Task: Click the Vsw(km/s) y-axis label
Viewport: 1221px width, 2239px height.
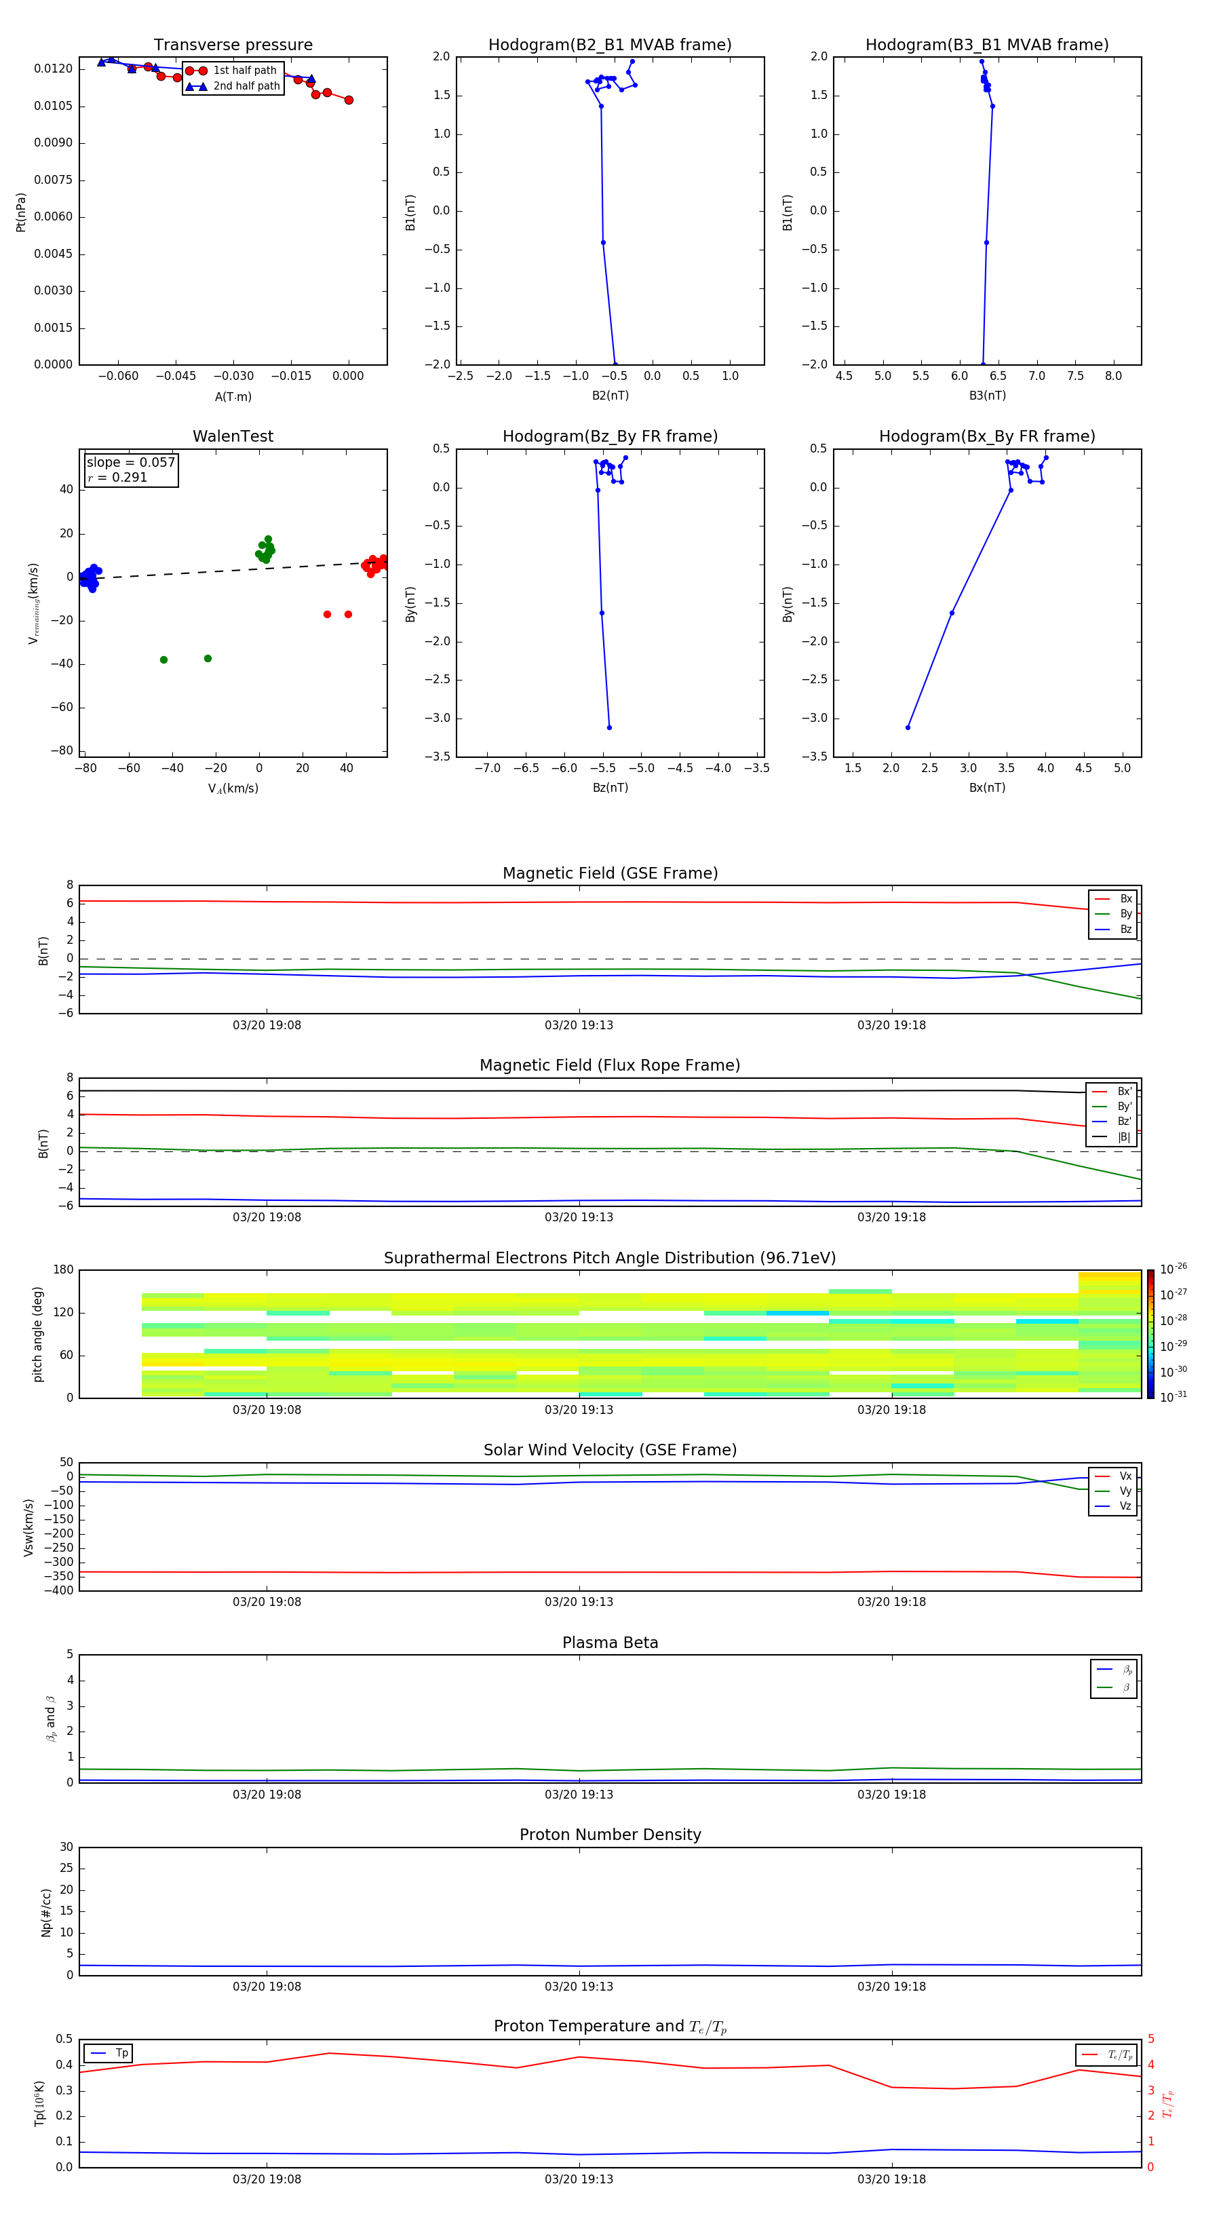Action: click(28, 1527)
